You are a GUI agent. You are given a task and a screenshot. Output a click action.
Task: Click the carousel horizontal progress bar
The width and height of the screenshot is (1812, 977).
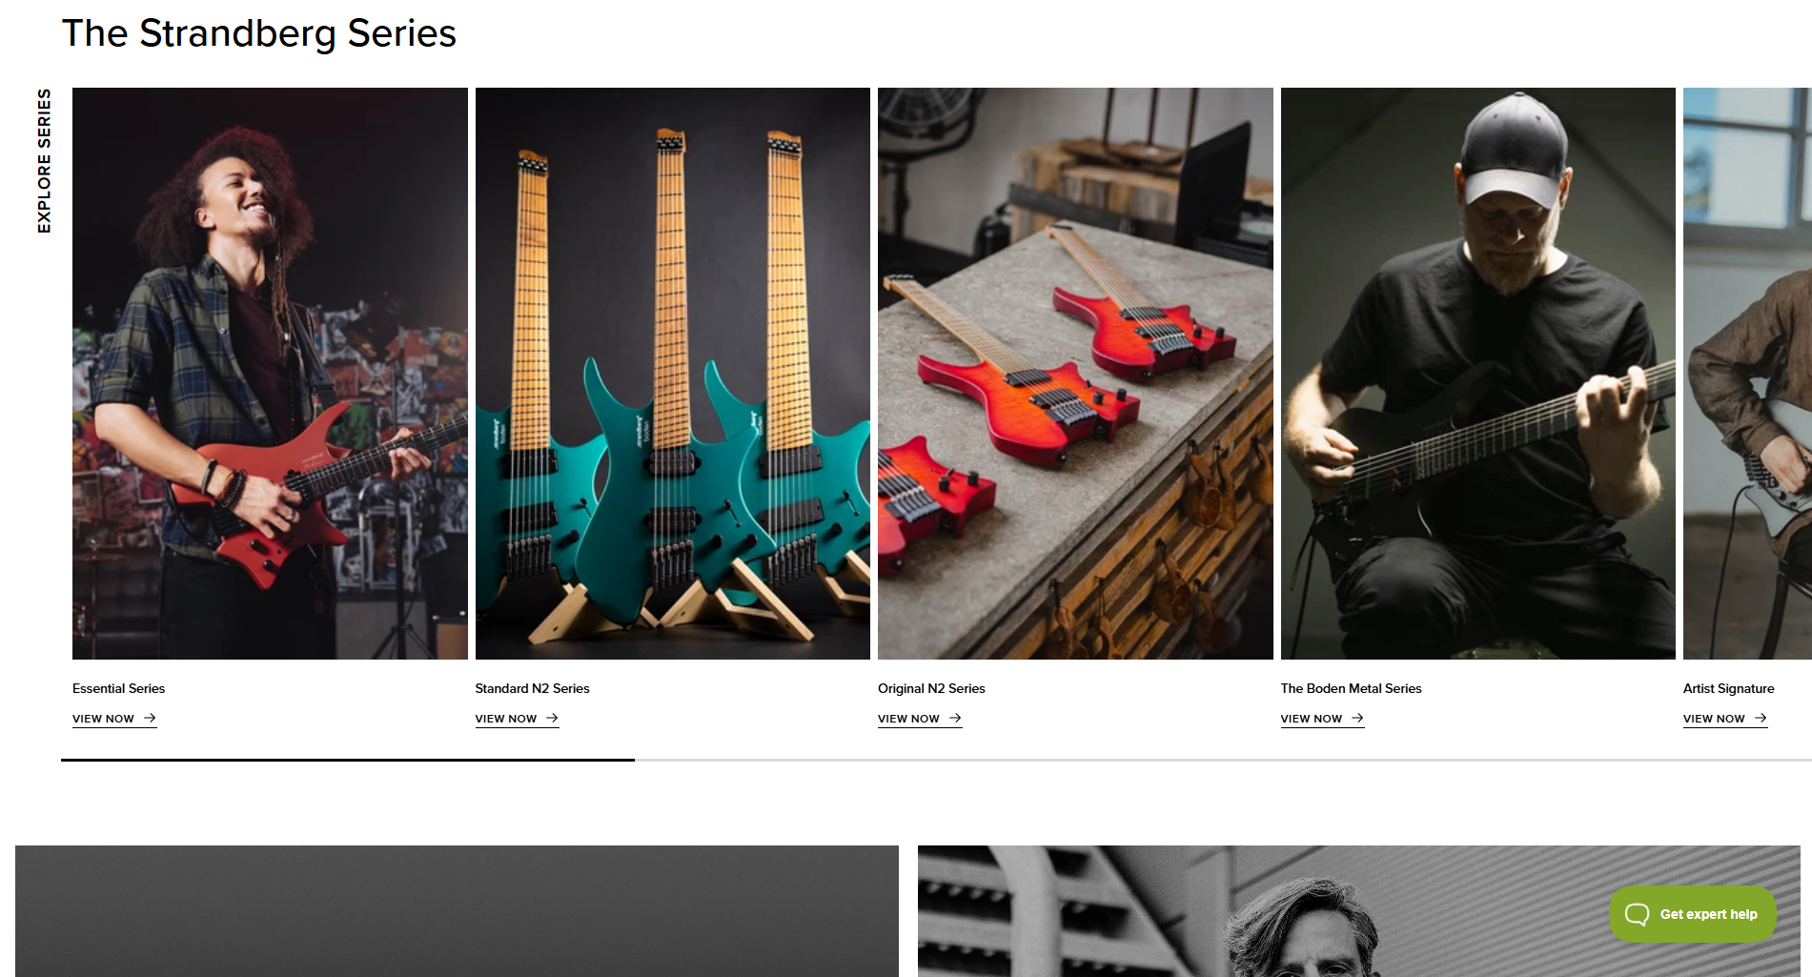click(936, 760)
